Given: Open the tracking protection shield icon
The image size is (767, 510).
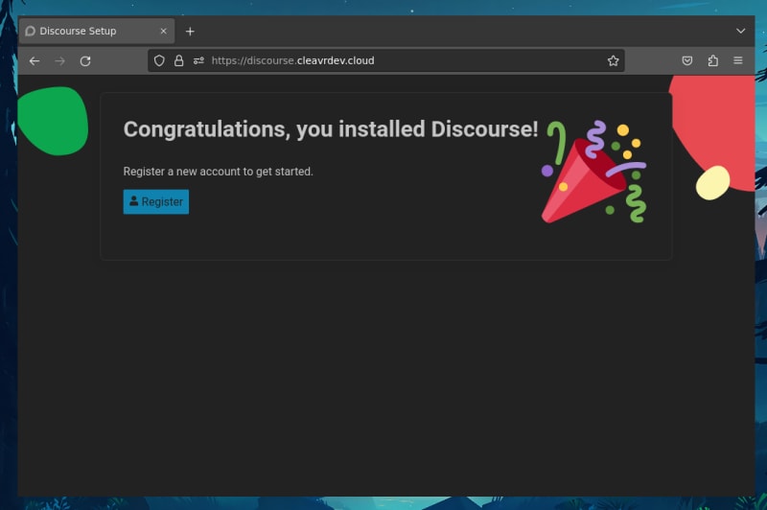Looking at the screenshot, I should point(159,60).
